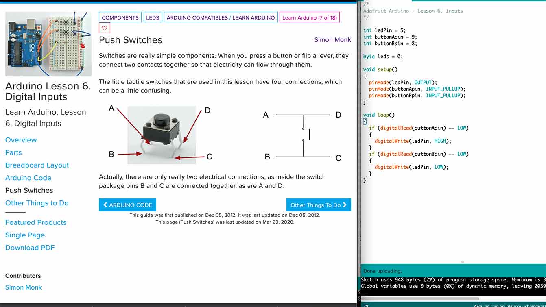The width and height of the screenshot is (546, 307).
Task: Open the Breadboard Layout page
Action: (x=37, y=165)
